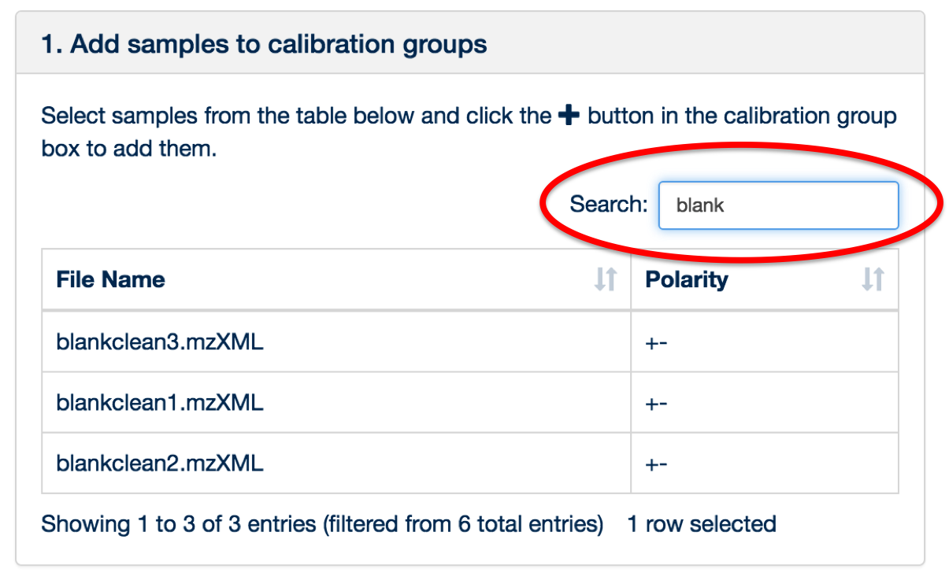Click the polarity cell for blankclean3.mzXML
The image size is (949, 580).
[765, 342]
